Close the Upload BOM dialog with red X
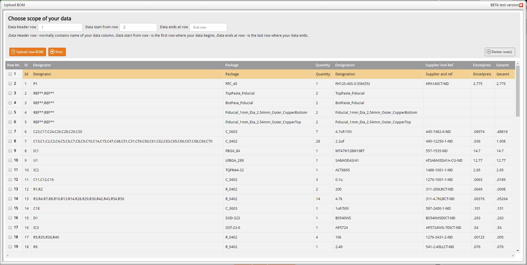The width and height of the screenshot is (527, 265). click(x=521, y=5)
